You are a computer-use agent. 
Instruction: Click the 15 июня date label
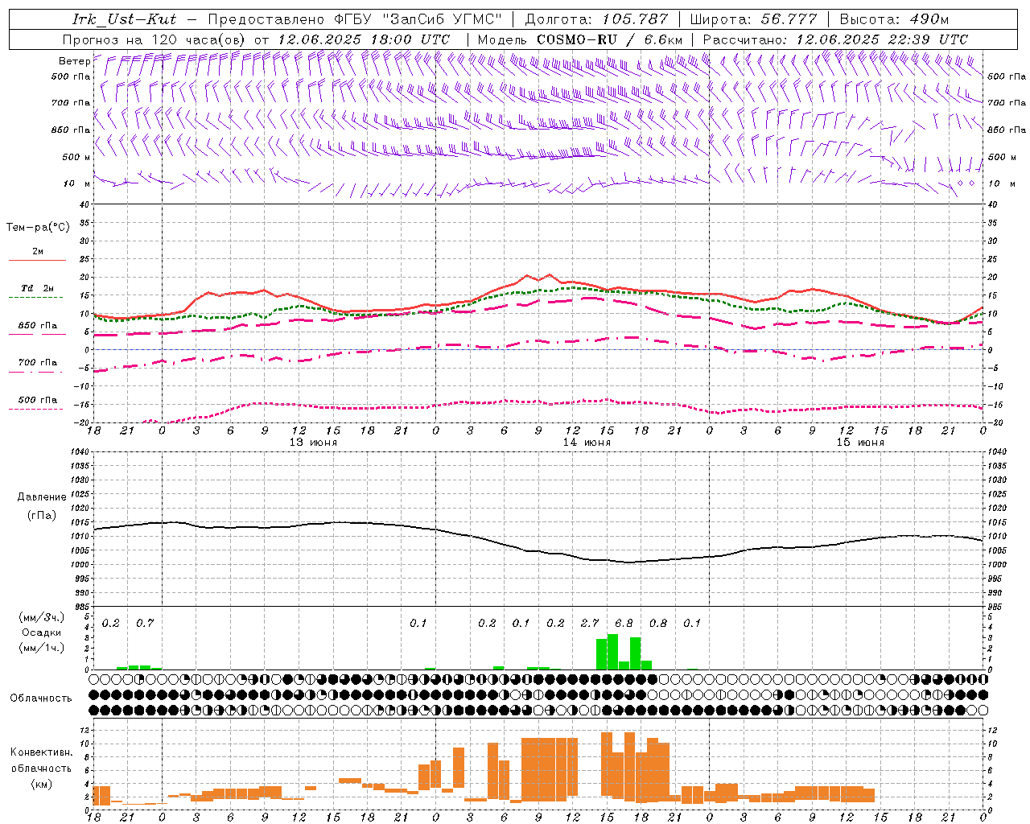tap(860, 443)
